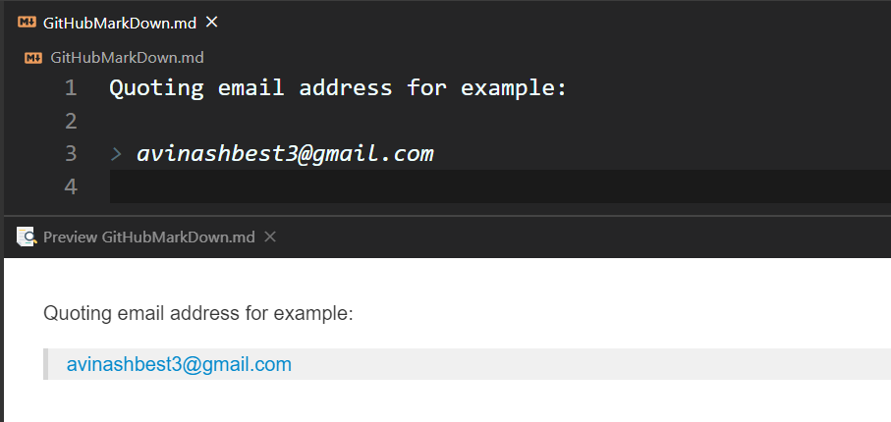The image size is (891, 422).
Task: Click line number 1 in the gutter
Action: (x=71, y=88)
